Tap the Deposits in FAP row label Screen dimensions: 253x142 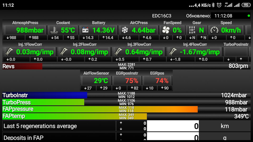tap(23, 138)
